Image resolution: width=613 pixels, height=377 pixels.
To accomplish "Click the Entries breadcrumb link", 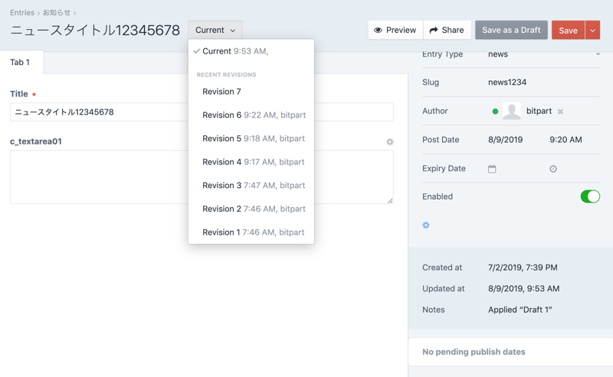I will 22,12.
